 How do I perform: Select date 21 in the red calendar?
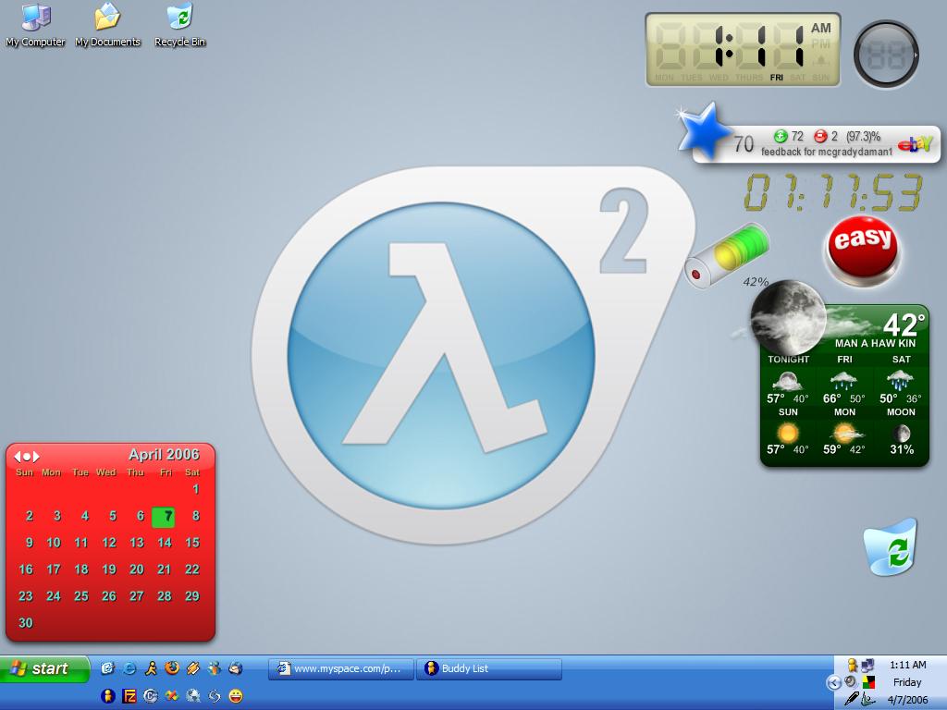tap(165, 569)
